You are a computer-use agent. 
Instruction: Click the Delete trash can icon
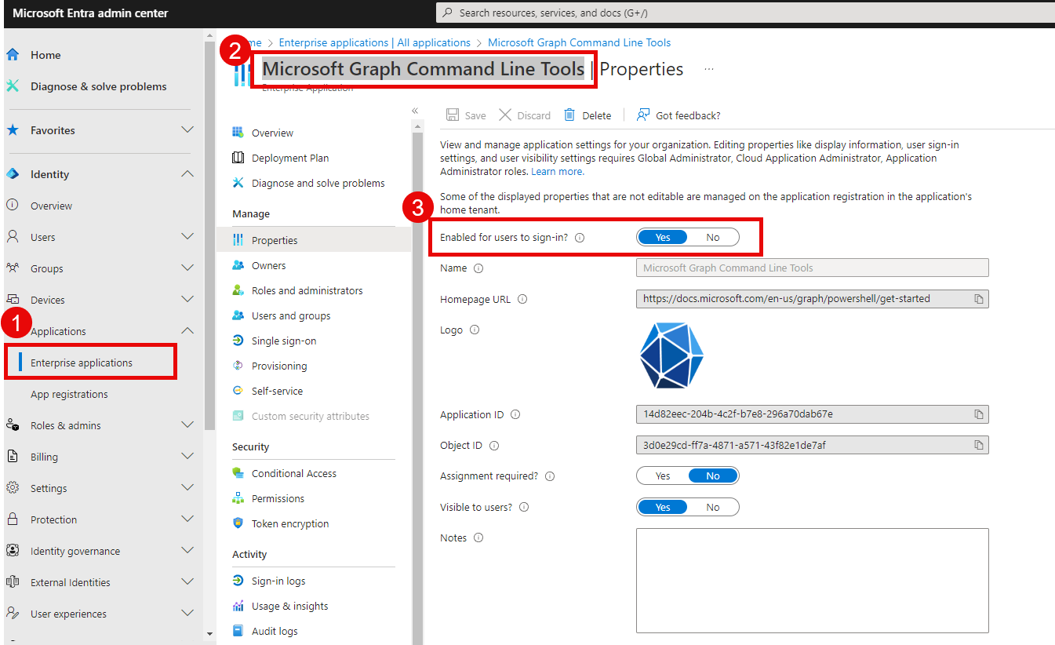(x=569, y=115)
